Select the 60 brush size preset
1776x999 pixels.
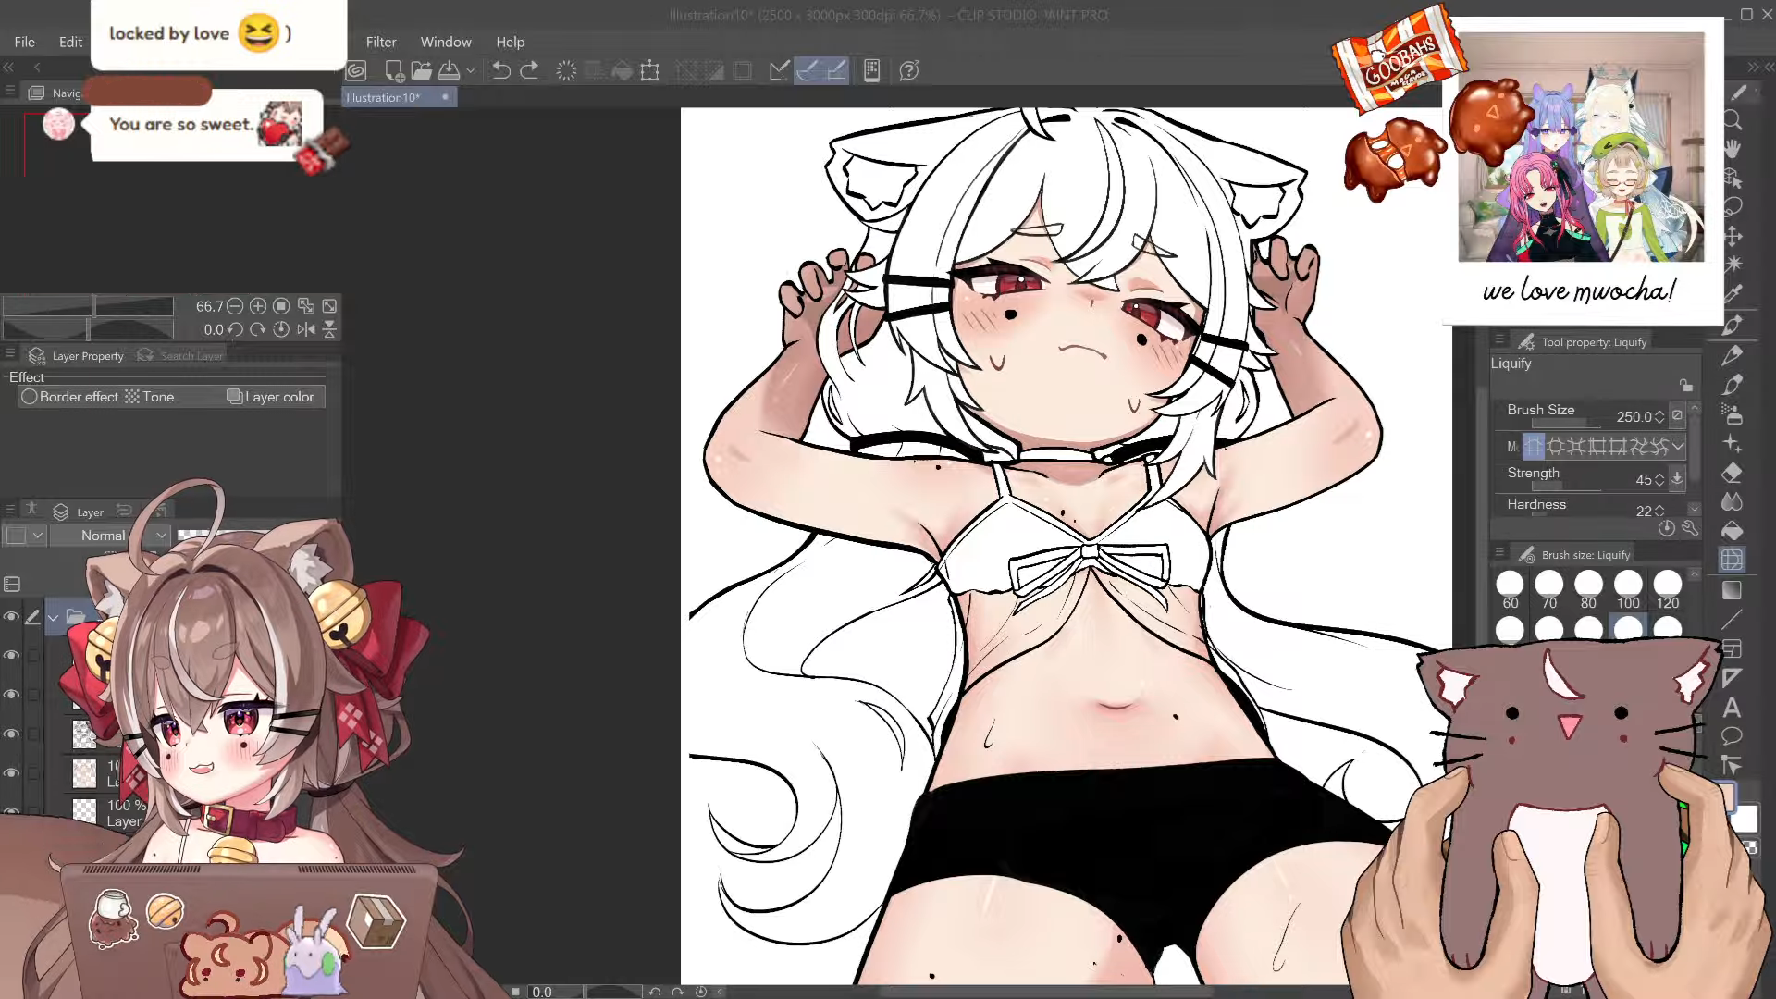click(x=1510, y=585)
